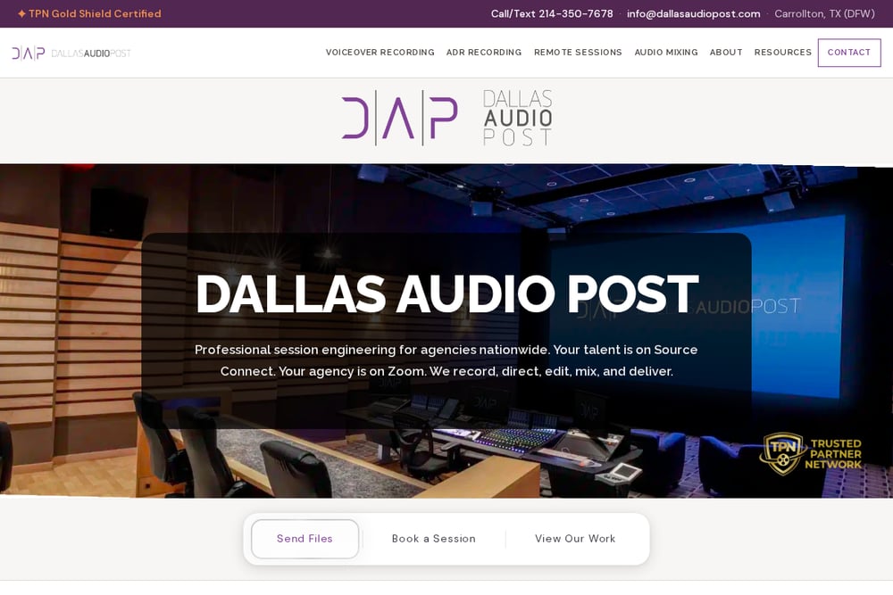Select the paragraph beginning "Professional session engineering"
This screenshot has width=893, height=595.
coord(446,360)
